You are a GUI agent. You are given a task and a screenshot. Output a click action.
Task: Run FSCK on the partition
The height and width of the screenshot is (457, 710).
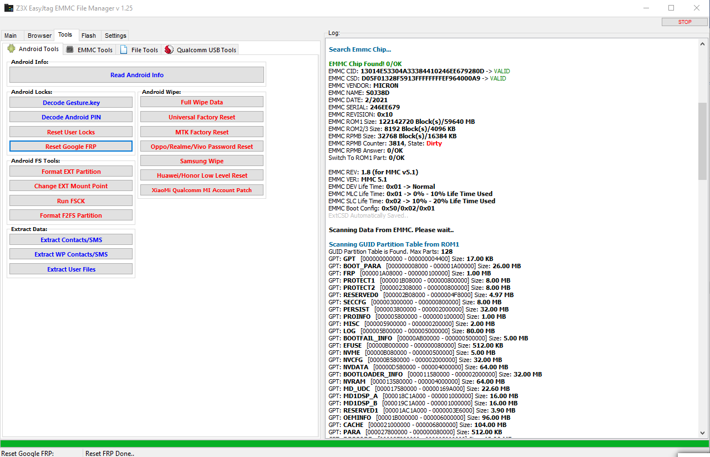coord(71,201)
